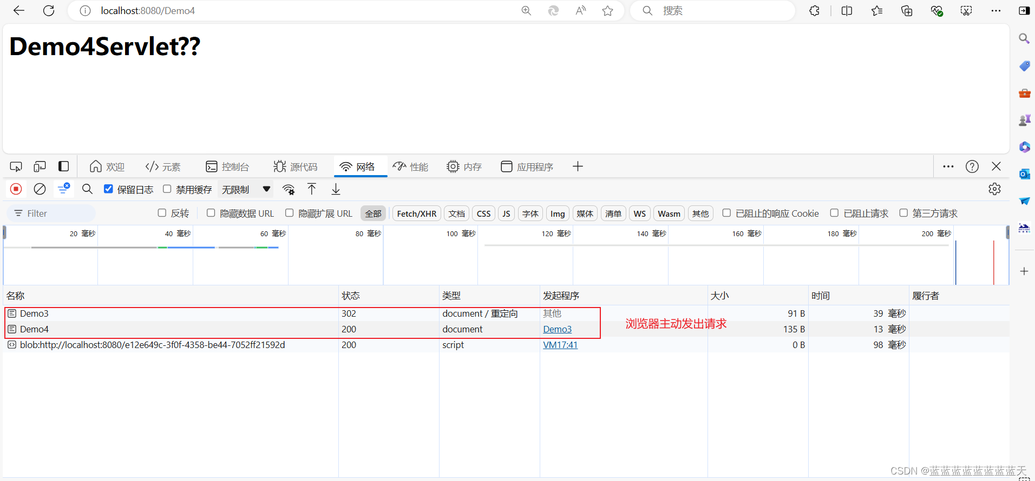Viewport: 1035px width, 481px height.
Task: Enable 隐藏扩展 URL checkbox
Action: pos(290,213)
